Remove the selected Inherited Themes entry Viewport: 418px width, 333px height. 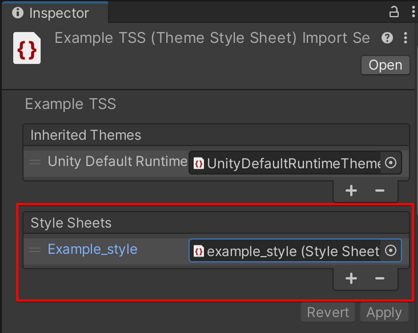pyautogui.click(x=380, y=190)
